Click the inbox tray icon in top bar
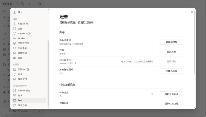 tap(28, 4)
